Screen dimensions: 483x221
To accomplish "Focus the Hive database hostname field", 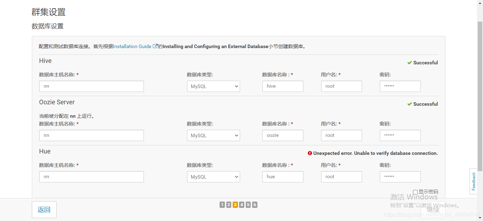I will click(92, 86).
